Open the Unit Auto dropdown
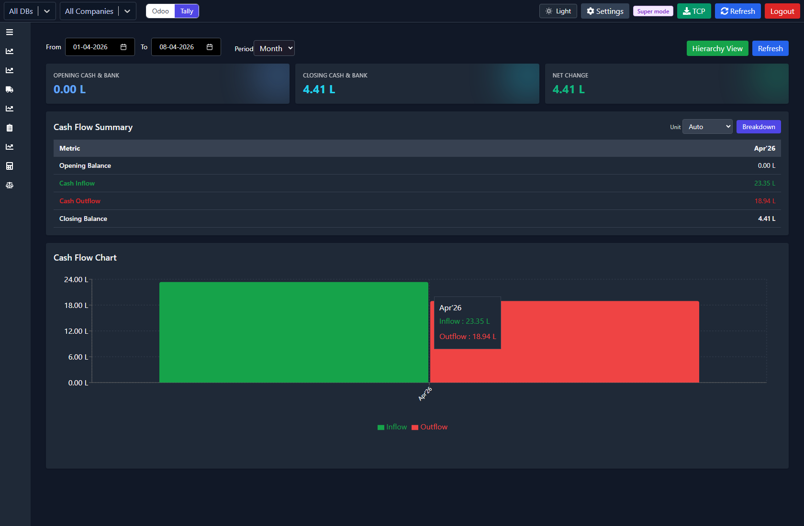The image size is (804, 526). point(707,127)
